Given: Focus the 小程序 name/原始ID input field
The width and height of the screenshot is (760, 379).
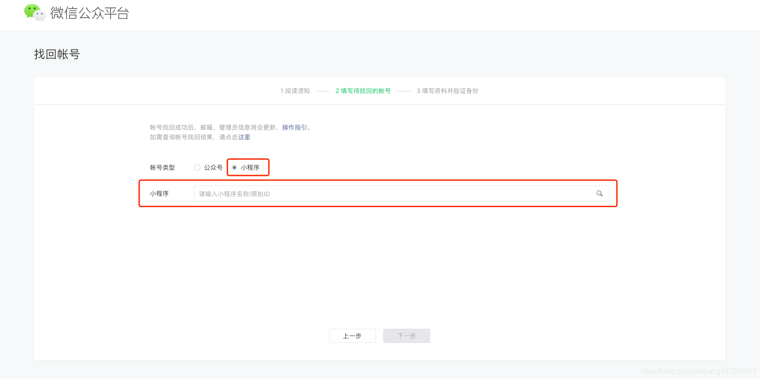Looking at the screenshot, I should tap(401, 193).
